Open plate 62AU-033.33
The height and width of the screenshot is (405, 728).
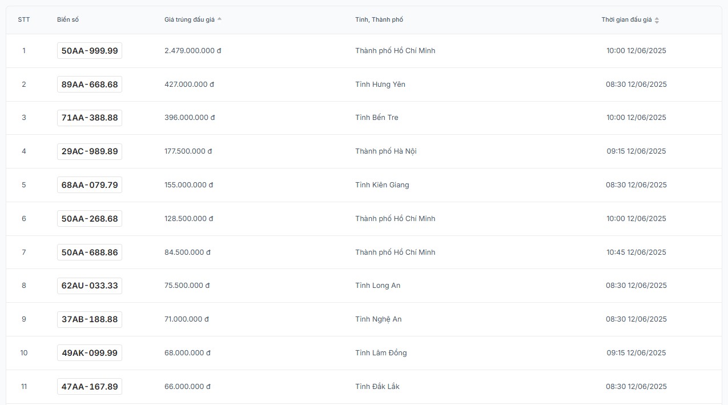tap(90, 286)
